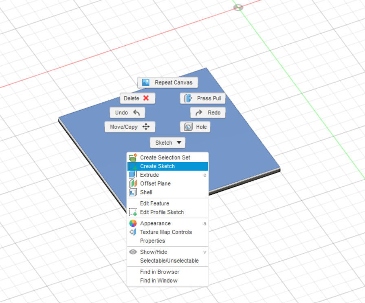Click the Move/Copy four-arrow icon
The height and width of the screenshot is (303, 365).
(x=146, y=127)
